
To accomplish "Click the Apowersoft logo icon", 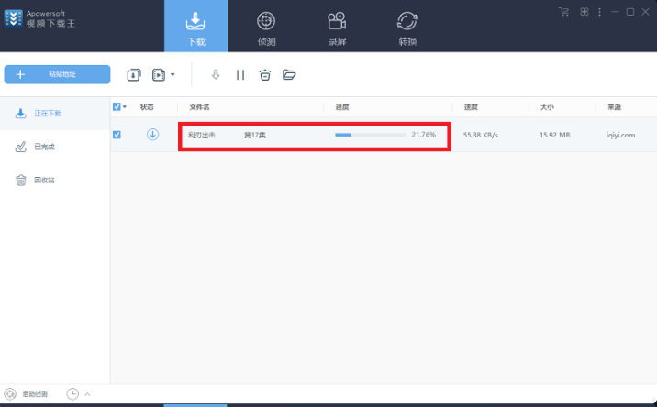I will click(13, 18).
